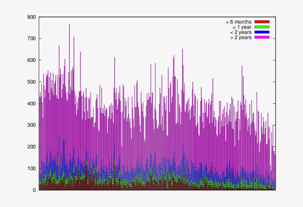Viewport: 303px width, 207px height.
Task: Select the '< 6 months' legend label
Action: point(238,22)
